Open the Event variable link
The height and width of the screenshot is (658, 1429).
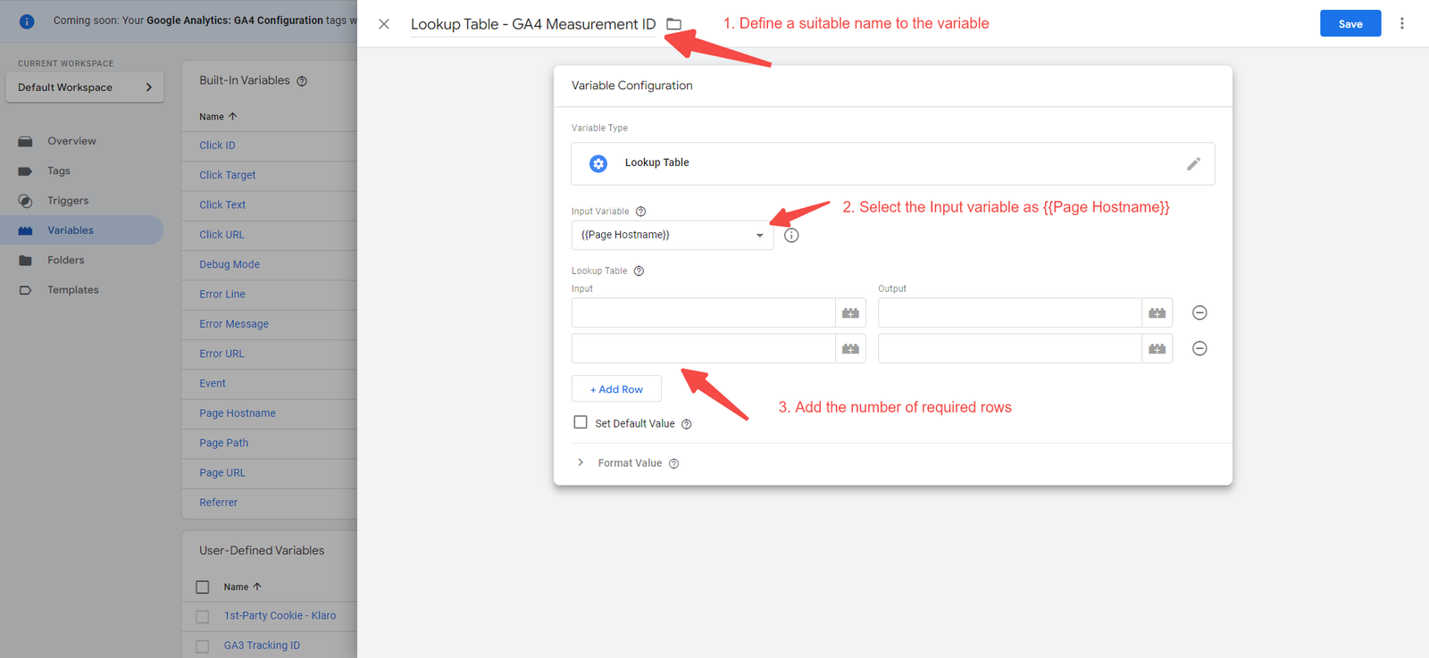pos(213,384)
